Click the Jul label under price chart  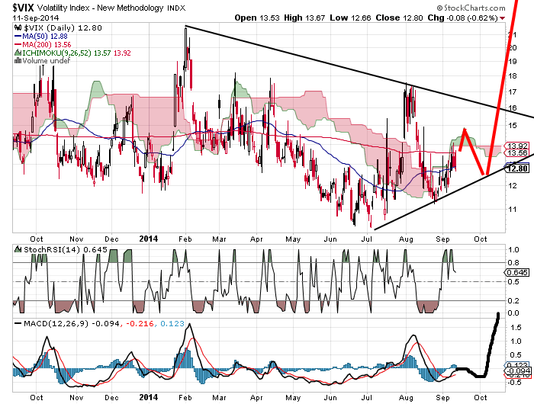(x=366, y=239)
